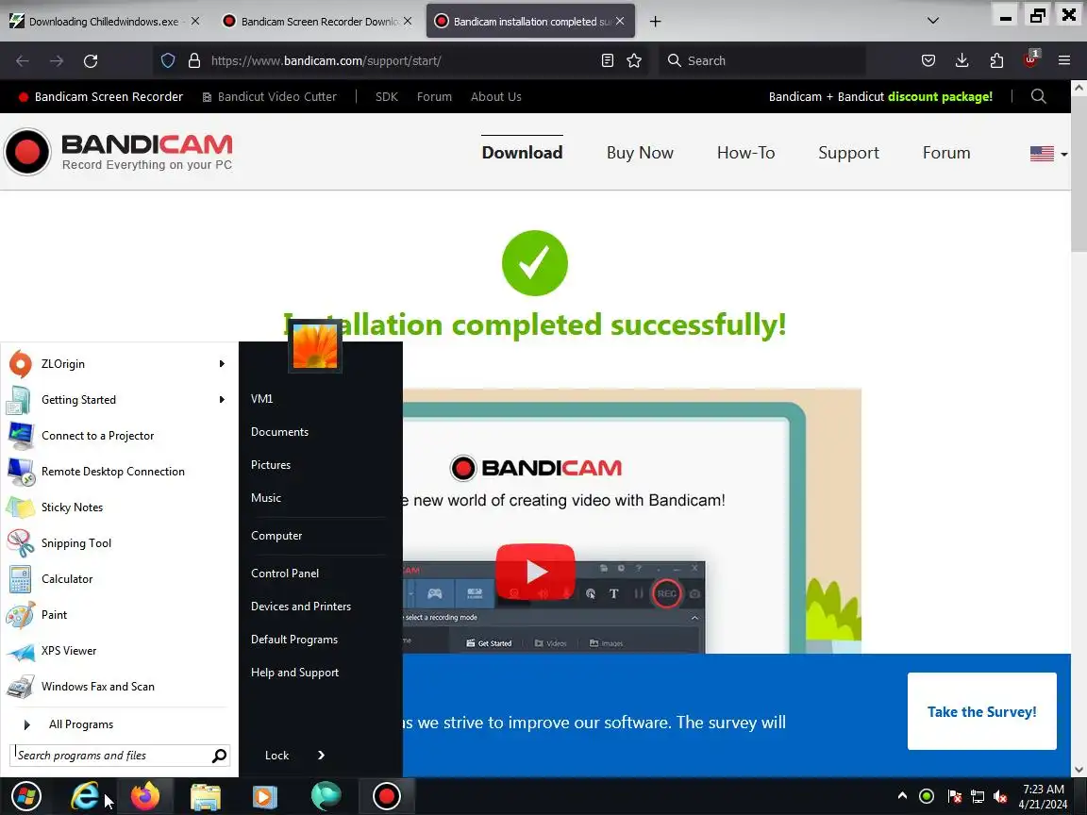The height and width of the screenshot is (815, 1087).
Task: Open the shutdown options arrow beside Lock
Action: (x=321, y=756)
